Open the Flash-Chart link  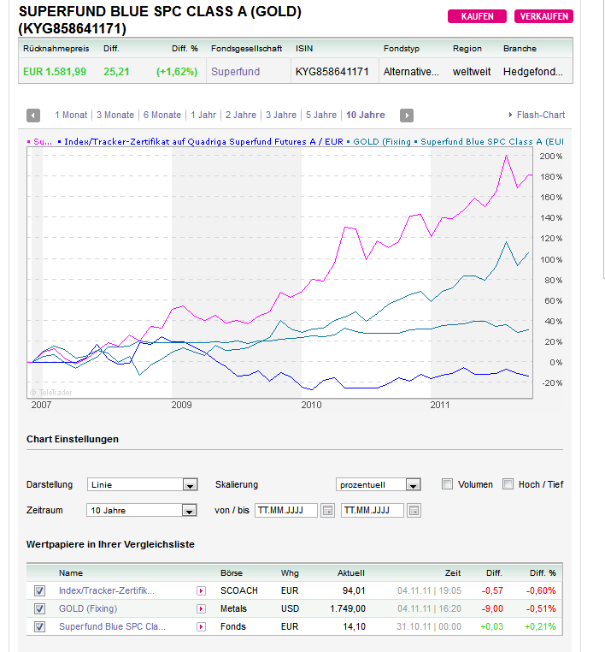coord(541,115)
